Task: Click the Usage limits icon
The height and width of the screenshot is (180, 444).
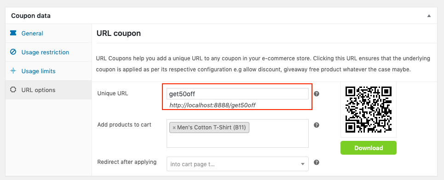Action: pos(13,71)
